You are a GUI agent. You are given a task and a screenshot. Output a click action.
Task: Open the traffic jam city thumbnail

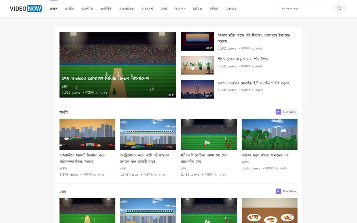(87, 134)
